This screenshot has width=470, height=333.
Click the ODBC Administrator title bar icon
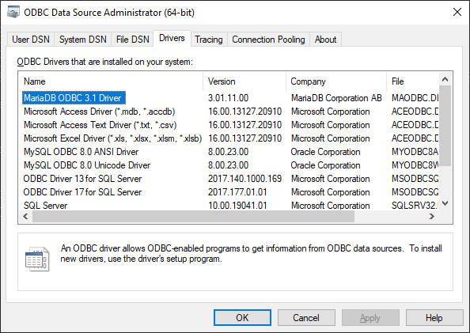pyautogui.click(x=13, y=13)
